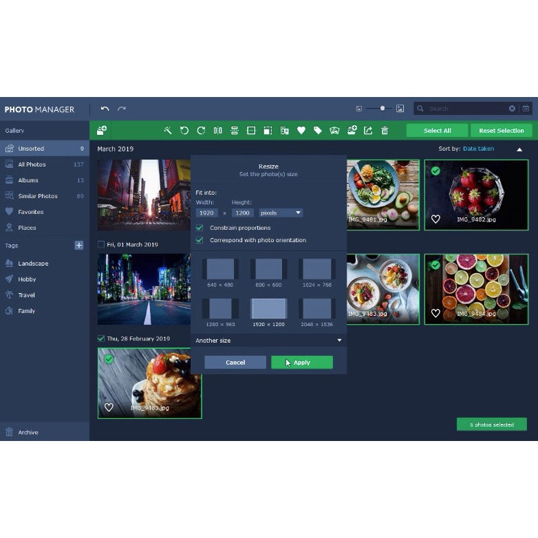
Task: Rotate photos counterclockwise using the toolbar icon
Action: (184, 131)
